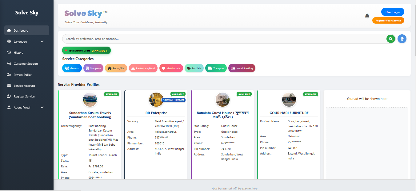Select the General service category
Viewport: 416px width, 191px height.
[72, 68]
